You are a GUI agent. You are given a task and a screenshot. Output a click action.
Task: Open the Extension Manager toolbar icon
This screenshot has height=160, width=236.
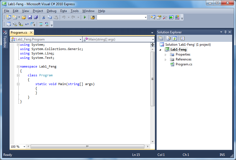pos(177,17)
